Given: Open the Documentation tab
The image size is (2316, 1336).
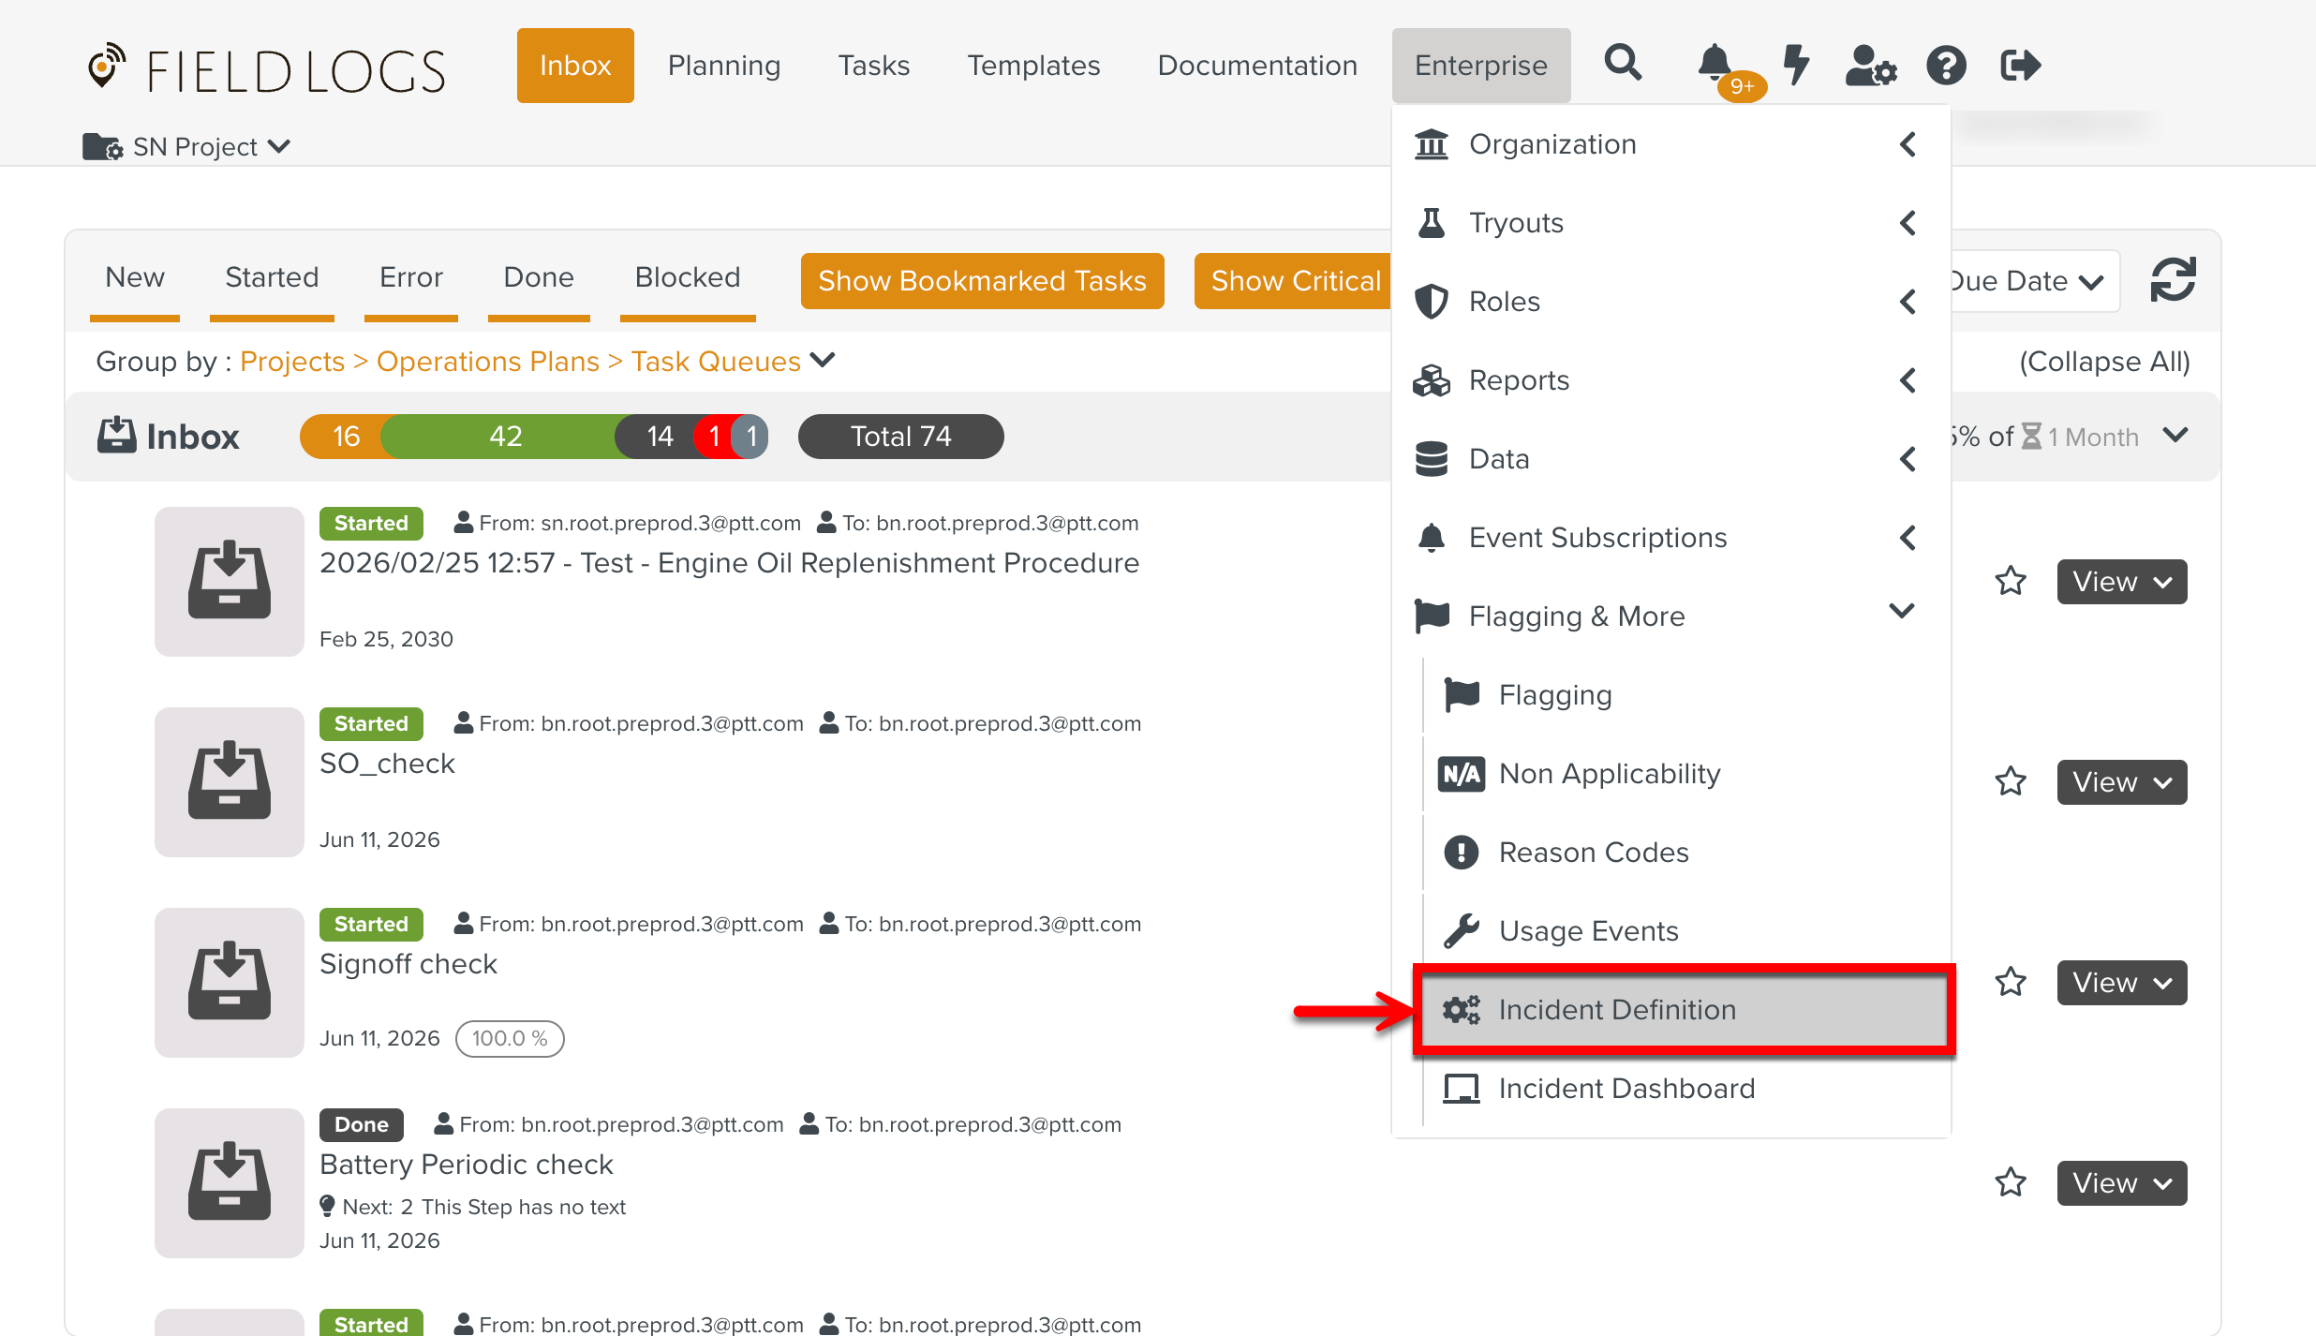Looking at the screenshot, I should 1257,65.
